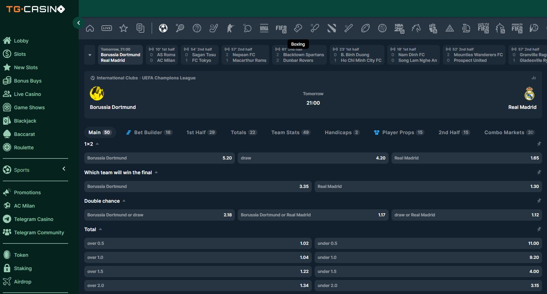Image resolution: width=547 pixels, height=294 pixels.
Task: Collapse the 1x2 market section
Action: 97,144
